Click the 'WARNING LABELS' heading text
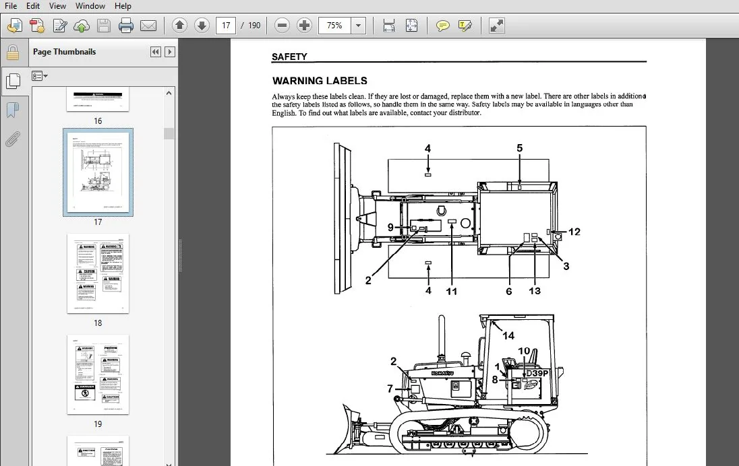Image resolution: width=739 pixels, height=466 pixels. click(x=320, y=81)
